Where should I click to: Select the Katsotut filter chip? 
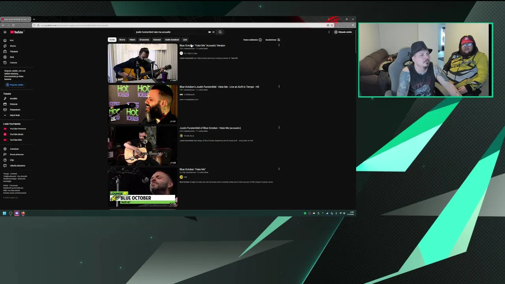[x=157, y=39]
